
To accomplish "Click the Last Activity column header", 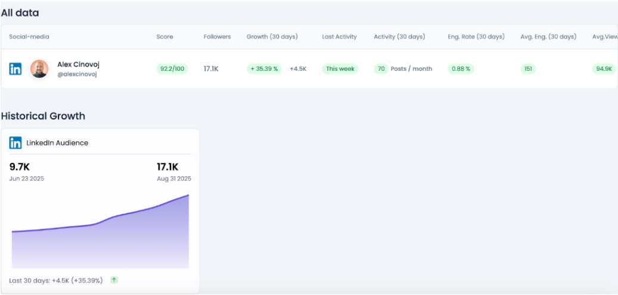I will 339,37.
